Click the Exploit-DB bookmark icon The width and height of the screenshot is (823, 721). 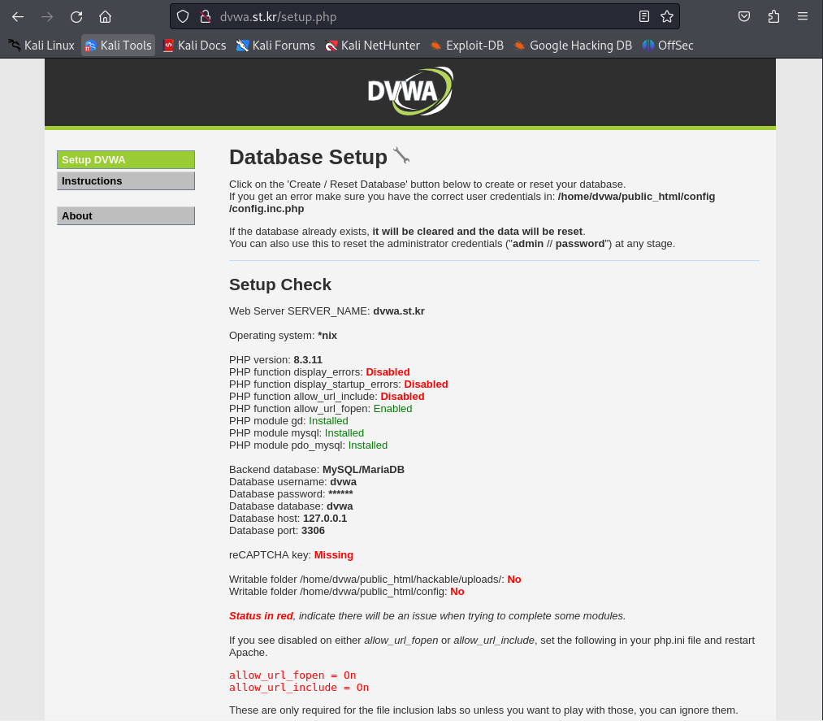tap(435, 46)
